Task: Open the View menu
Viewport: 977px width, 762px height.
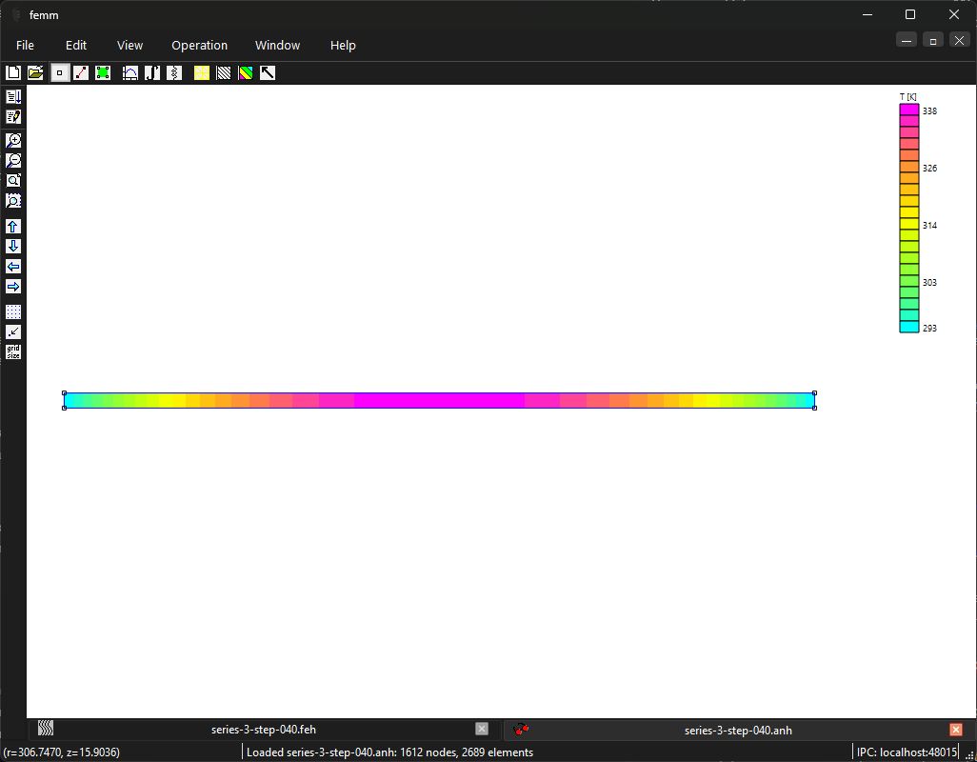Action: coord(130,46)
